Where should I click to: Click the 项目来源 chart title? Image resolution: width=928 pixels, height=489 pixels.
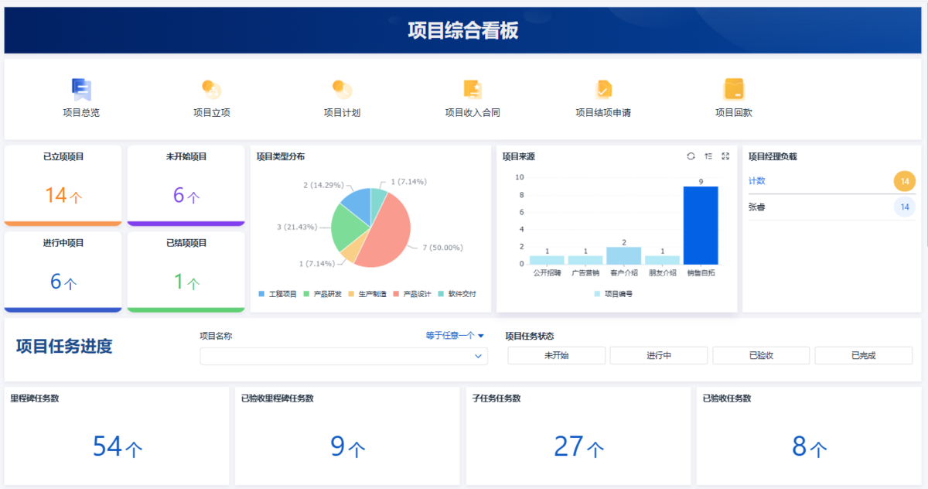(x=518, y=156)
